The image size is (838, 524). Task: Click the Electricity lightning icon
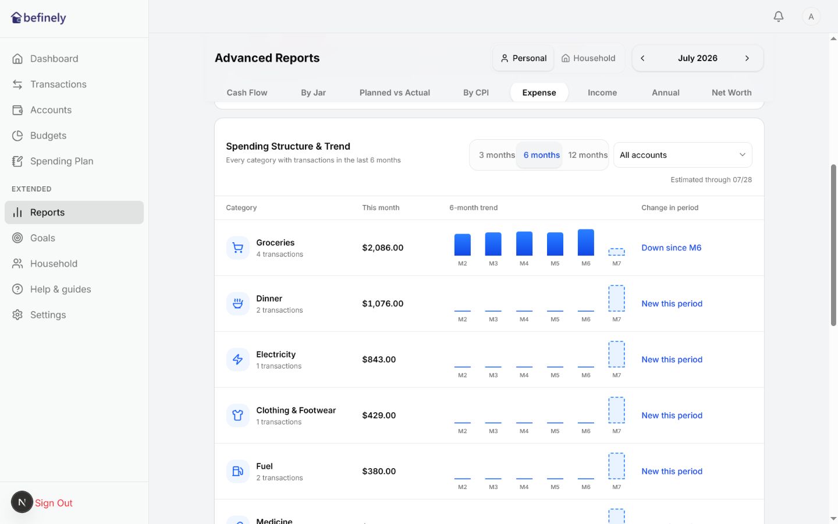(237, 360)
